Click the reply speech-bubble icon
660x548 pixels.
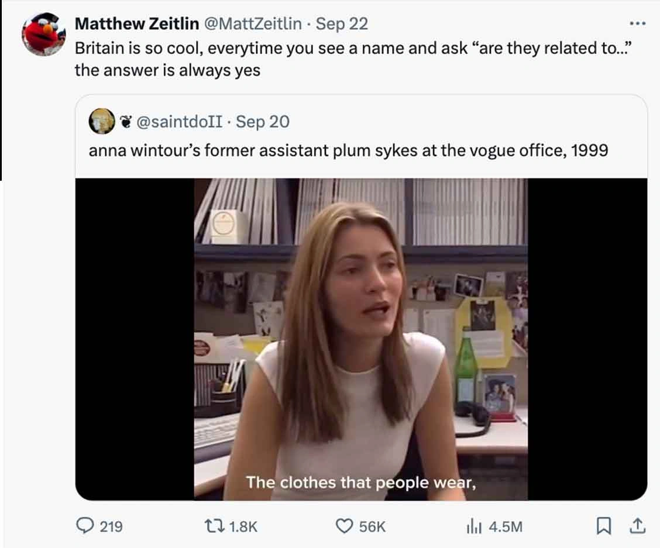[x=87, y=526]
